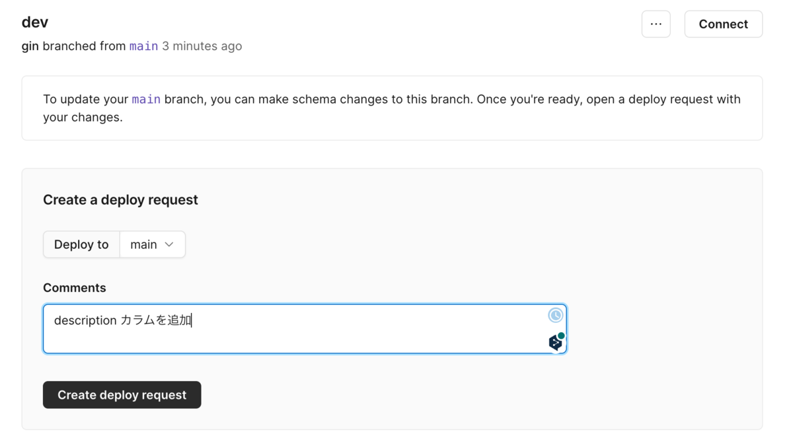Image resolution: width=793 pixels, height=445 pixels.
Task: Follow the main link next to "branched from"
Action: (143, 46)
